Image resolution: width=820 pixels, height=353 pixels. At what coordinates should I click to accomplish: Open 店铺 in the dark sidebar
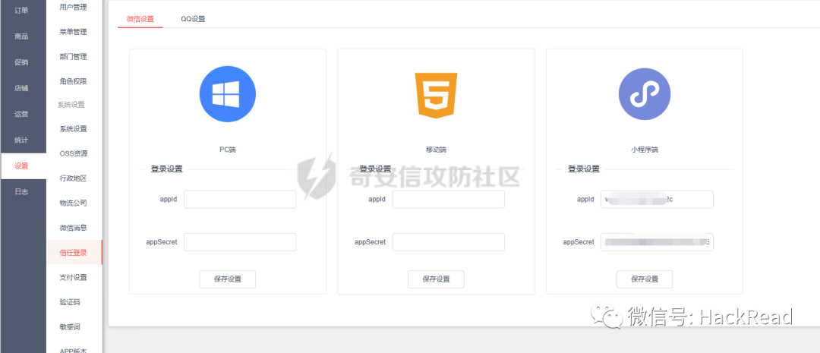point(21,88)
